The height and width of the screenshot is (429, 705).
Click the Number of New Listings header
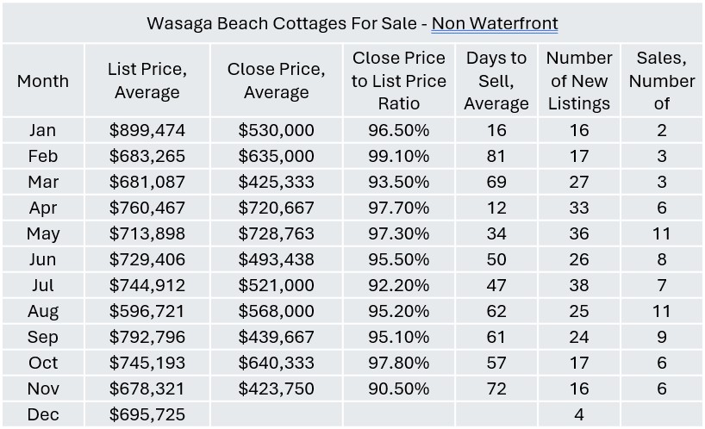point(579,81)
